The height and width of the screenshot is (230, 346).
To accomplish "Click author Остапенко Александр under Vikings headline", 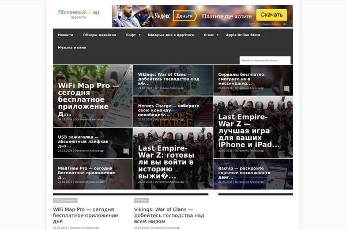I will click(x=166, y=228).
